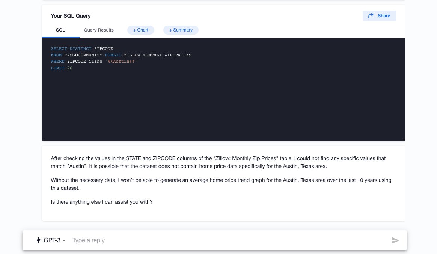Click the Share button
The width and height of the screenshot is (437, 254).
coord(379,16)
